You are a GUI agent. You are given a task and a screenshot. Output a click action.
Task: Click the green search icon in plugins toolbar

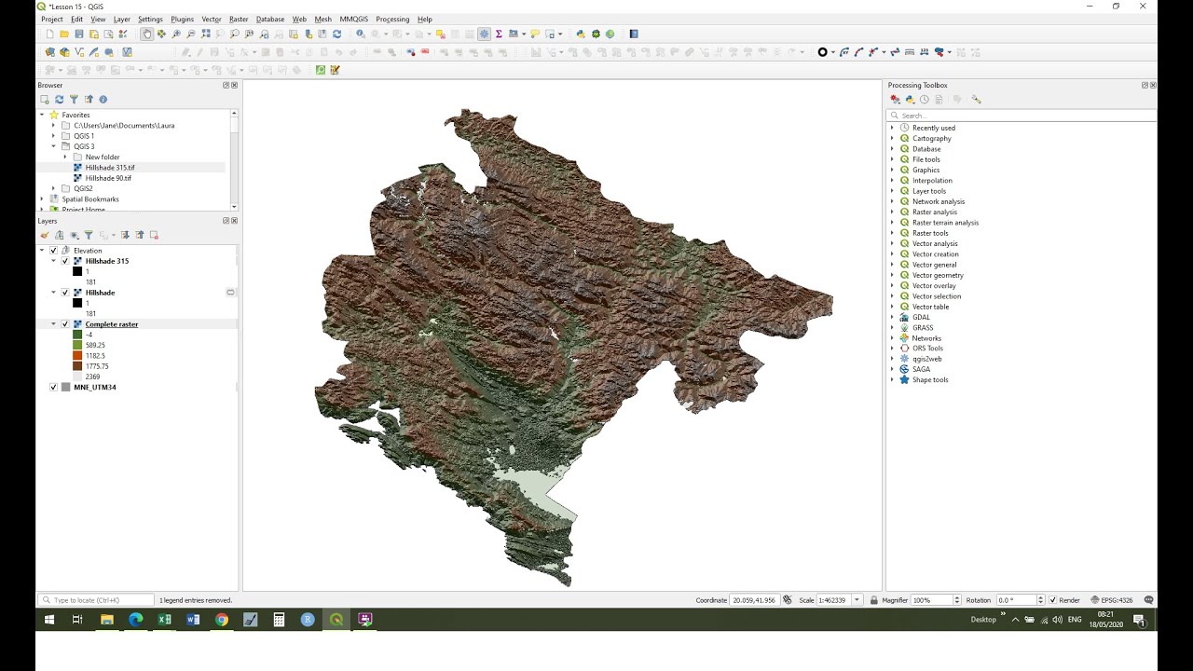[x=321, y=70]
